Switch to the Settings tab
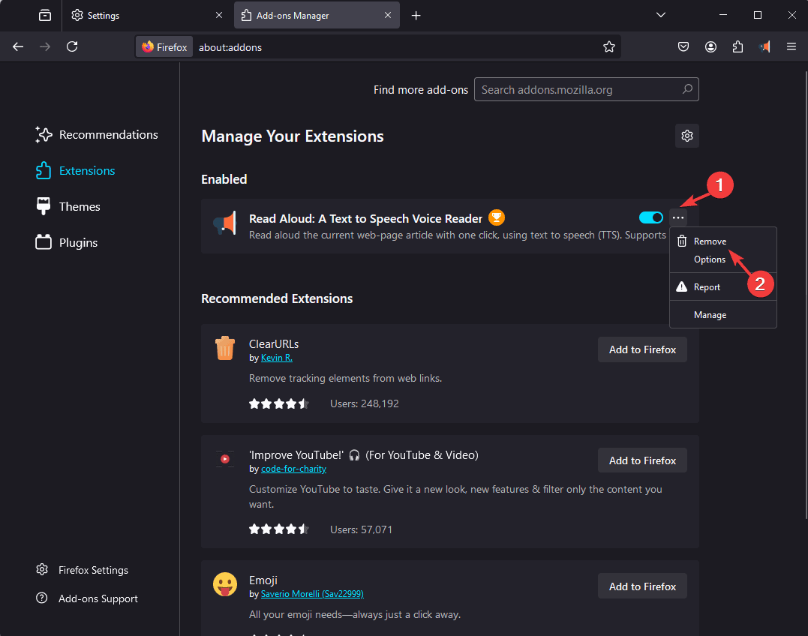 pos(147,16)
